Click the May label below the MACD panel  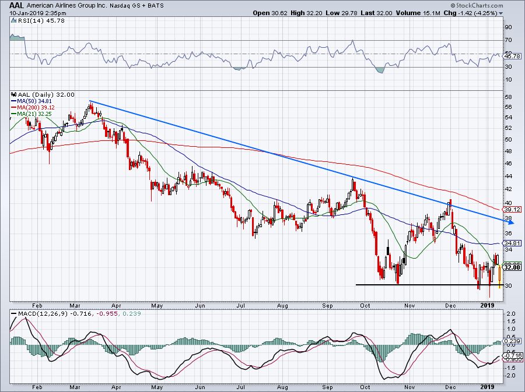click(157, 387)
